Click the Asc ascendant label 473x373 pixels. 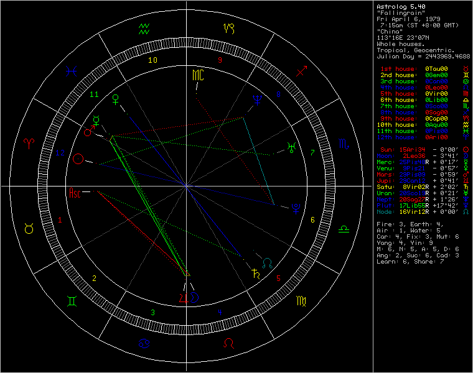[x=75, y=193]
